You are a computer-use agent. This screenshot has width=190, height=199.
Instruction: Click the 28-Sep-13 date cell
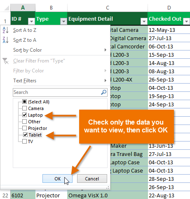coord(169,179)
